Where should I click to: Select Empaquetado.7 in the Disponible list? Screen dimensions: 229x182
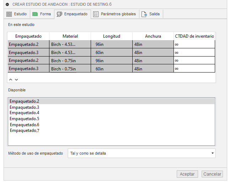tap(111, 130)
